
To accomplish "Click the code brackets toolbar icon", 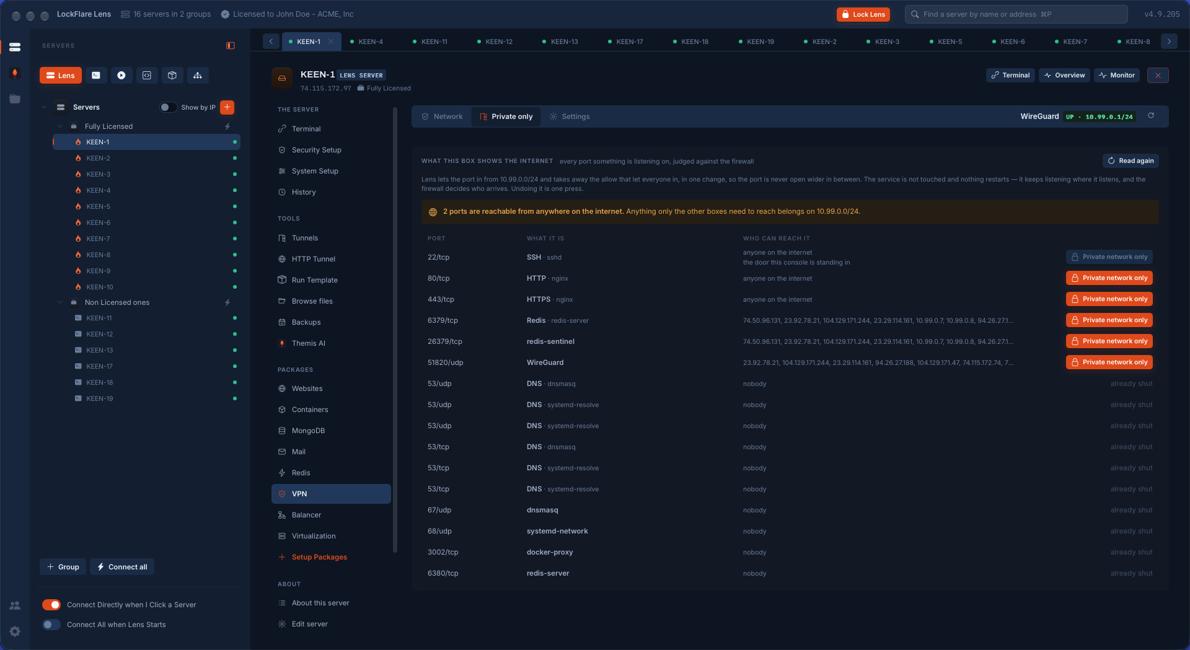I will coord(147,76).
